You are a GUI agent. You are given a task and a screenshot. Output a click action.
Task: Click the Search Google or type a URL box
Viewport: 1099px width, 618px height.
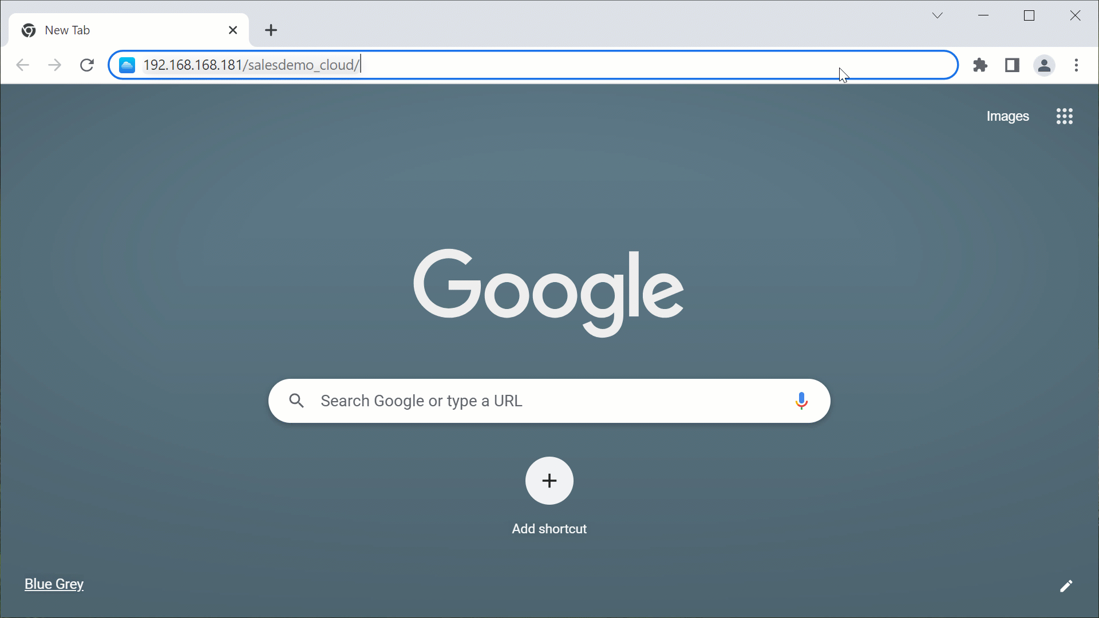tap(549, 401)
